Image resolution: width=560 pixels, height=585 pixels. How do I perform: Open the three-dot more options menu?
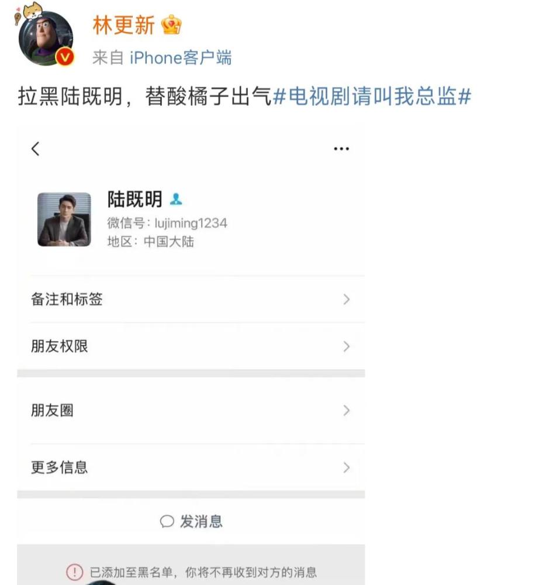point(341,149)
